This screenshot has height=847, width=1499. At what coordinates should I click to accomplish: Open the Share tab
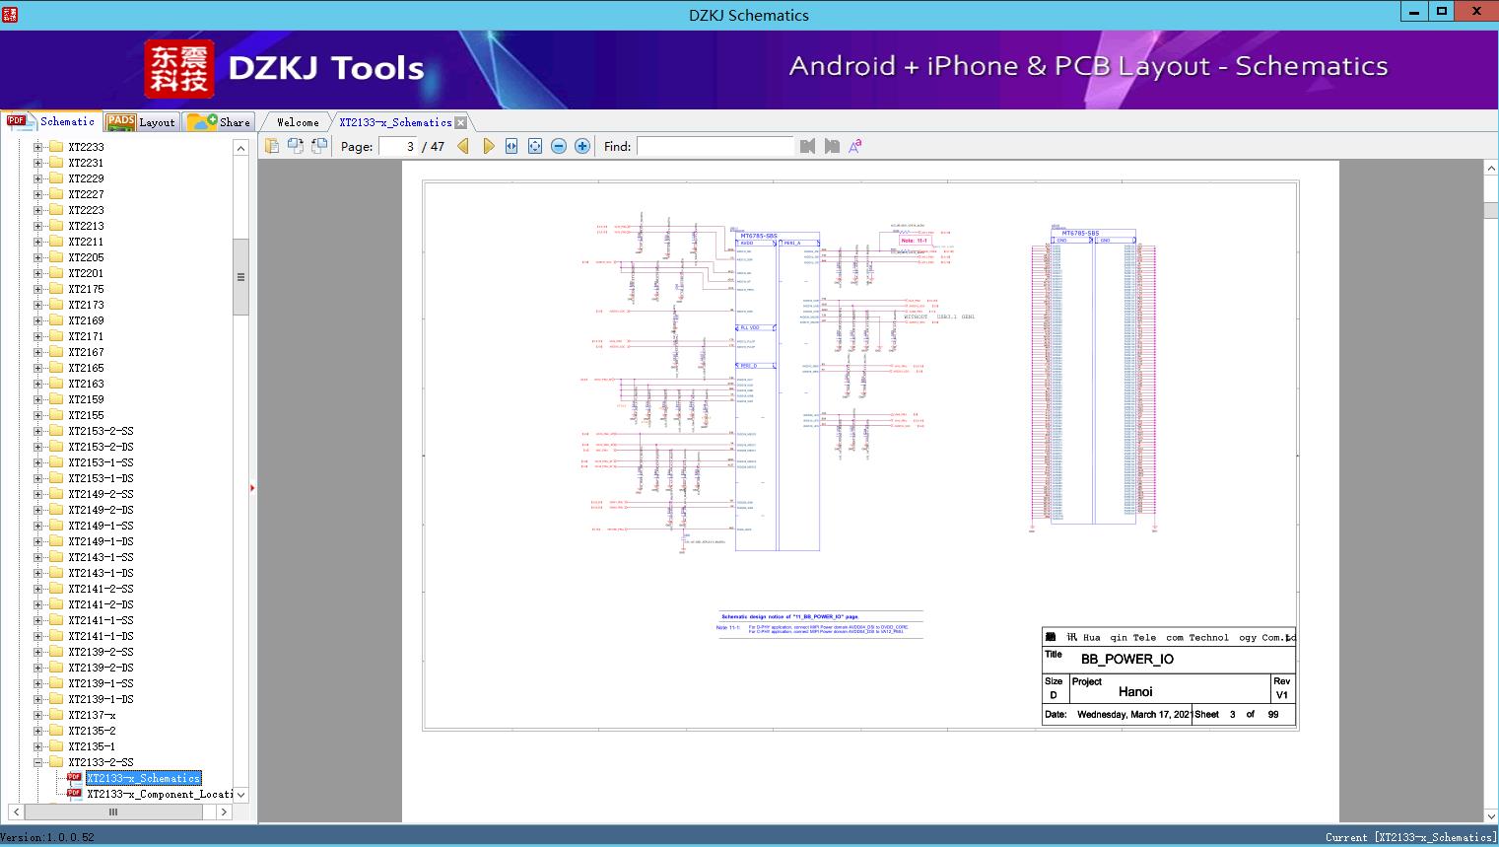[234, 122]
